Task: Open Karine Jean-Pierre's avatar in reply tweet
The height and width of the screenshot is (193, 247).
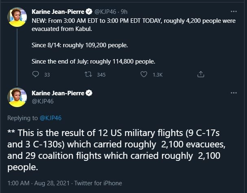Action: pos(17,97)
